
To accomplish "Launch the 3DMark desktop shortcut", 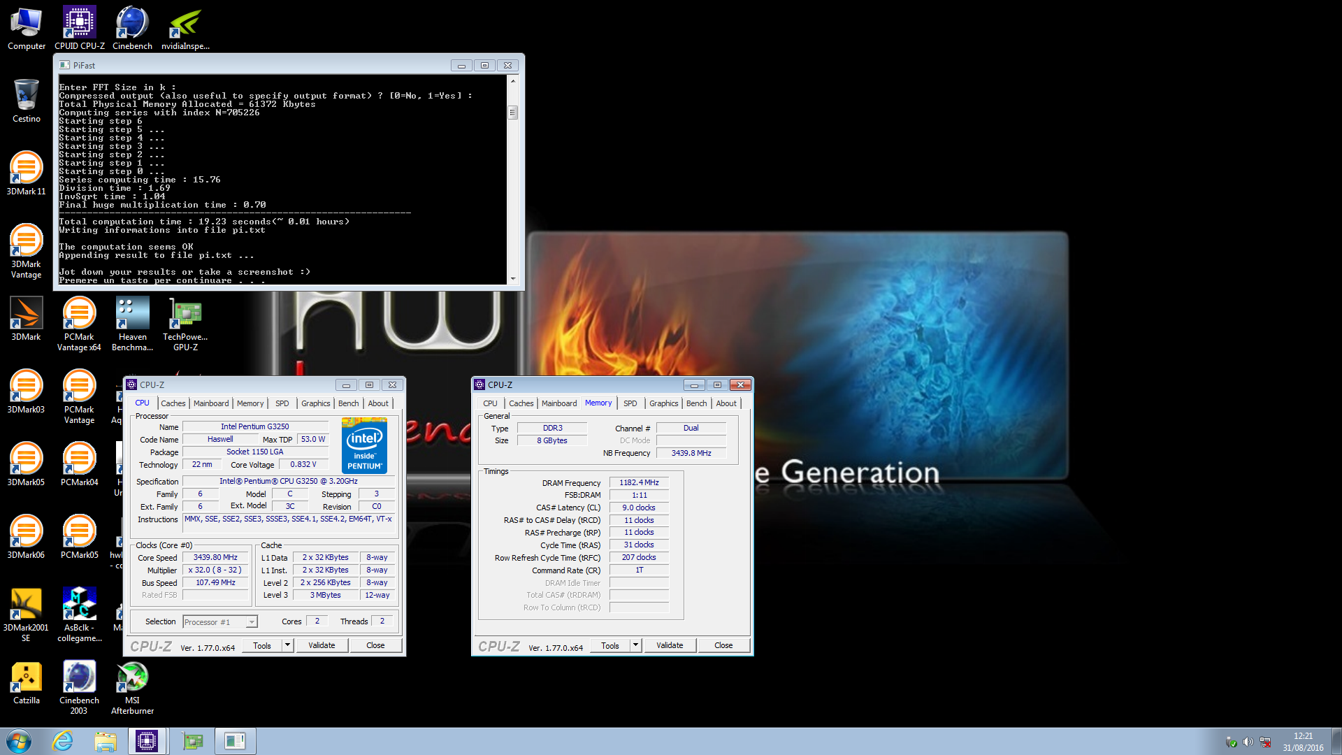I will [x=27, y=319].
